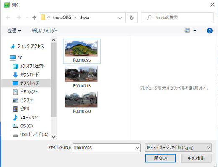218x167 pixels.
Task: Click the navigation pane scroll down arrow
Action: [x=54, y=137]
